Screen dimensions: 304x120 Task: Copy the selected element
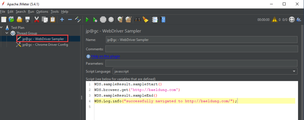click(x=45, y=20)
